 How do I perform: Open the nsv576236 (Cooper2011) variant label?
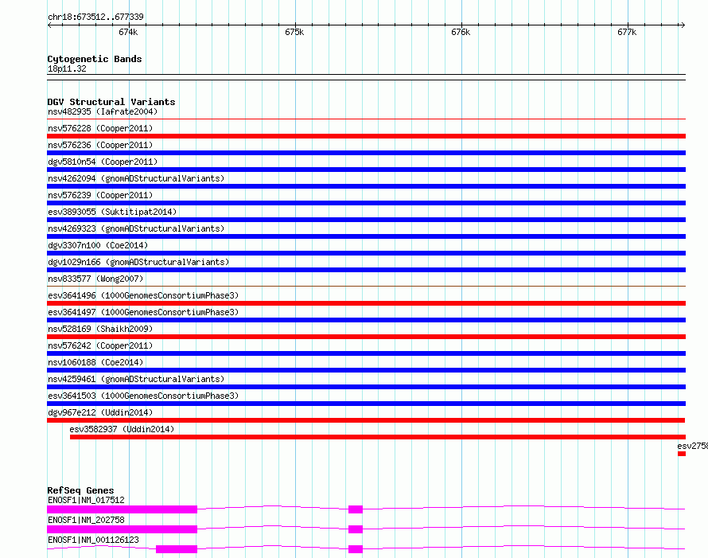[x=100, y=145]
